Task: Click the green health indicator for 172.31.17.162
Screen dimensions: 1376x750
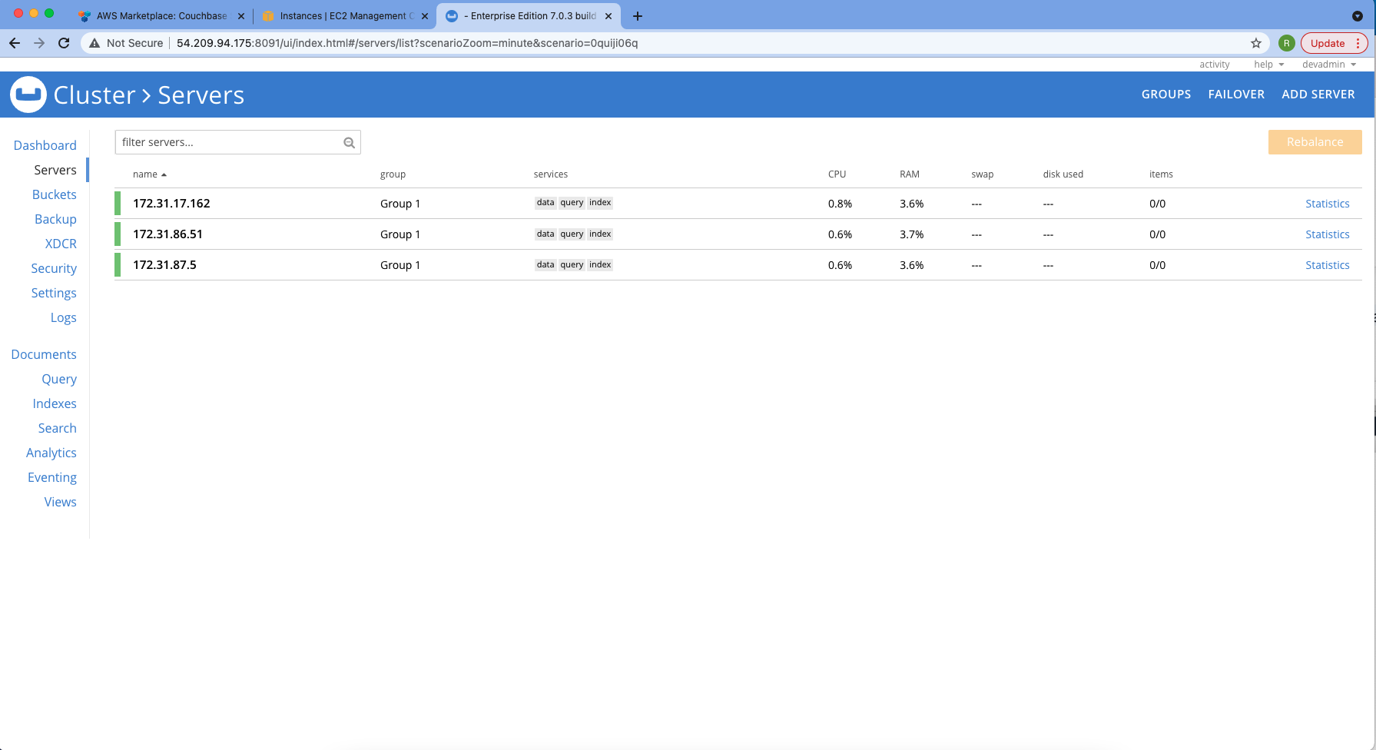Action: tap(117, 203)
